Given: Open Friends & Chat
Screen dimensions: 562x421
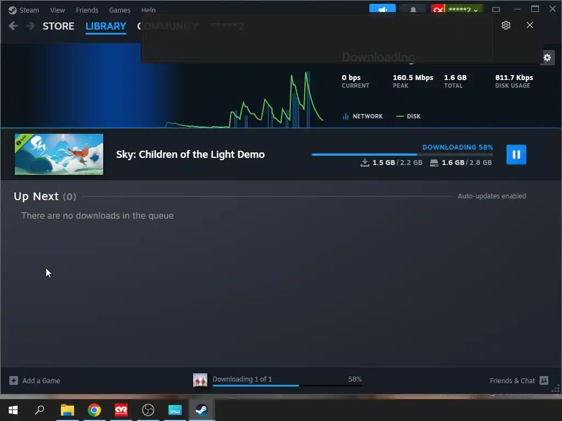Looking at the screenshot, I should pos(512,380).
